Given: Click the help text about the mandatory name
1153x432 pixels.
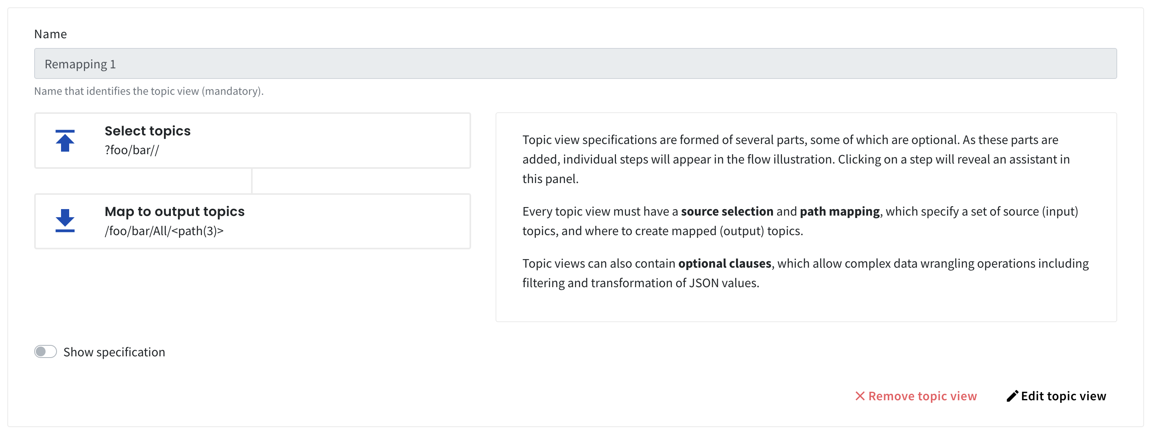Looking at the screenshot, I should pyautogui.click(x=149, y=92).
